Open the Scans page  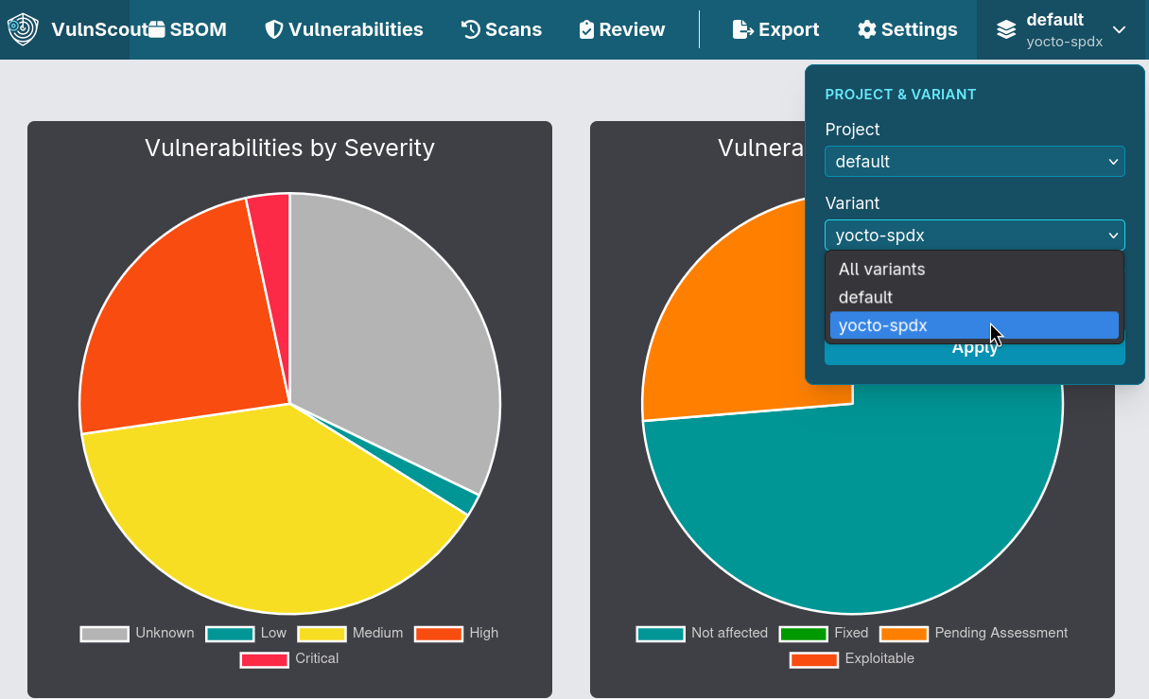click(x=502, y=29)
